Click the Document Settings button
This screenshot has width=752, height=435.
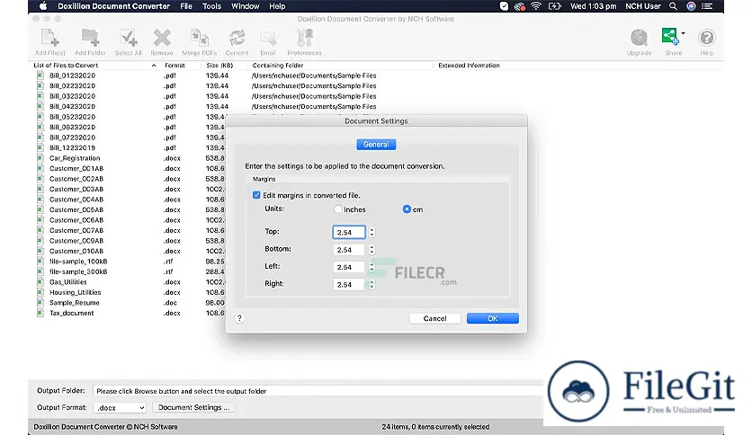(193, 407)
